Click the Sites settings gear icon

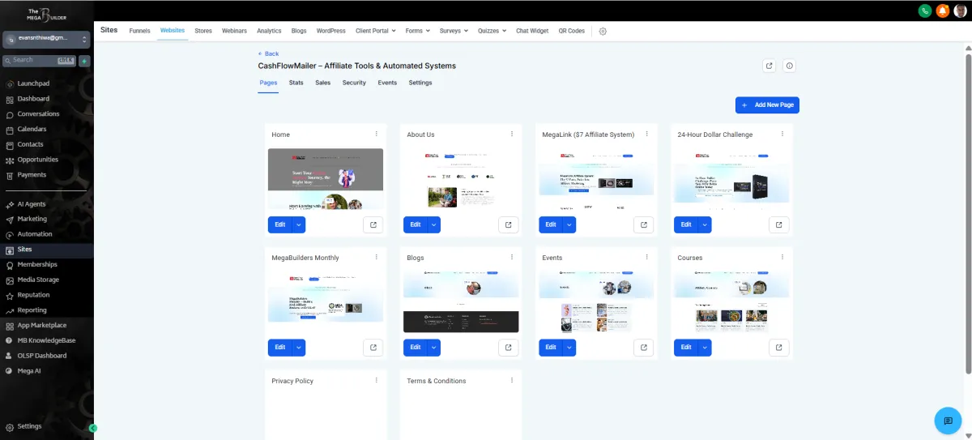603,31
